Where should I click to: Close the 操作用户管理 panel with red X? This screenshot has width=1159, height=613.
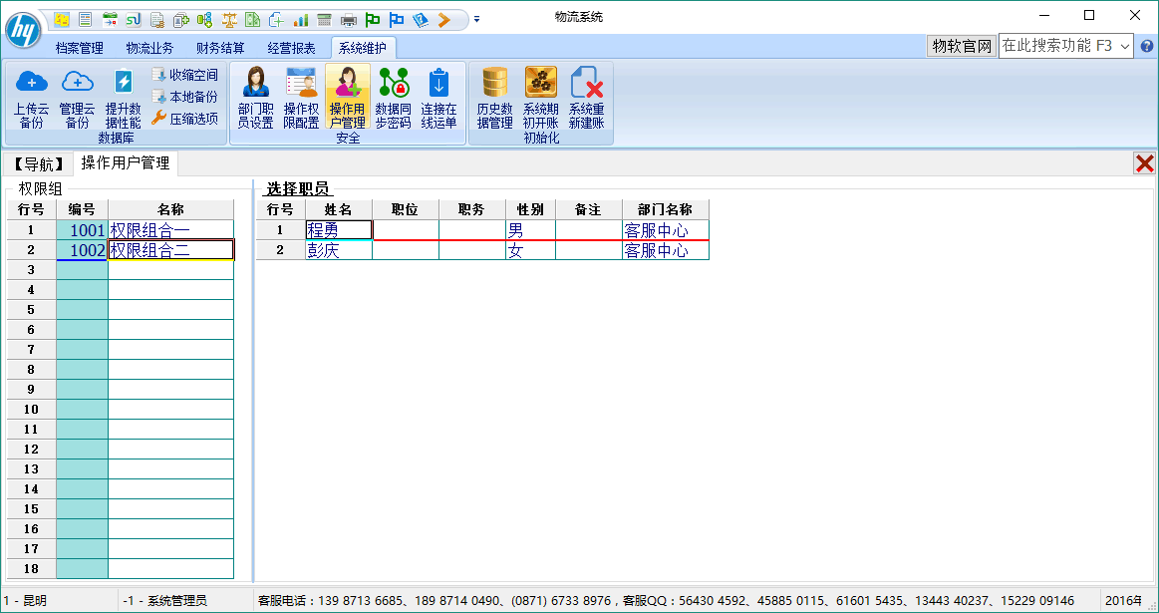[x=1145, y=163]
